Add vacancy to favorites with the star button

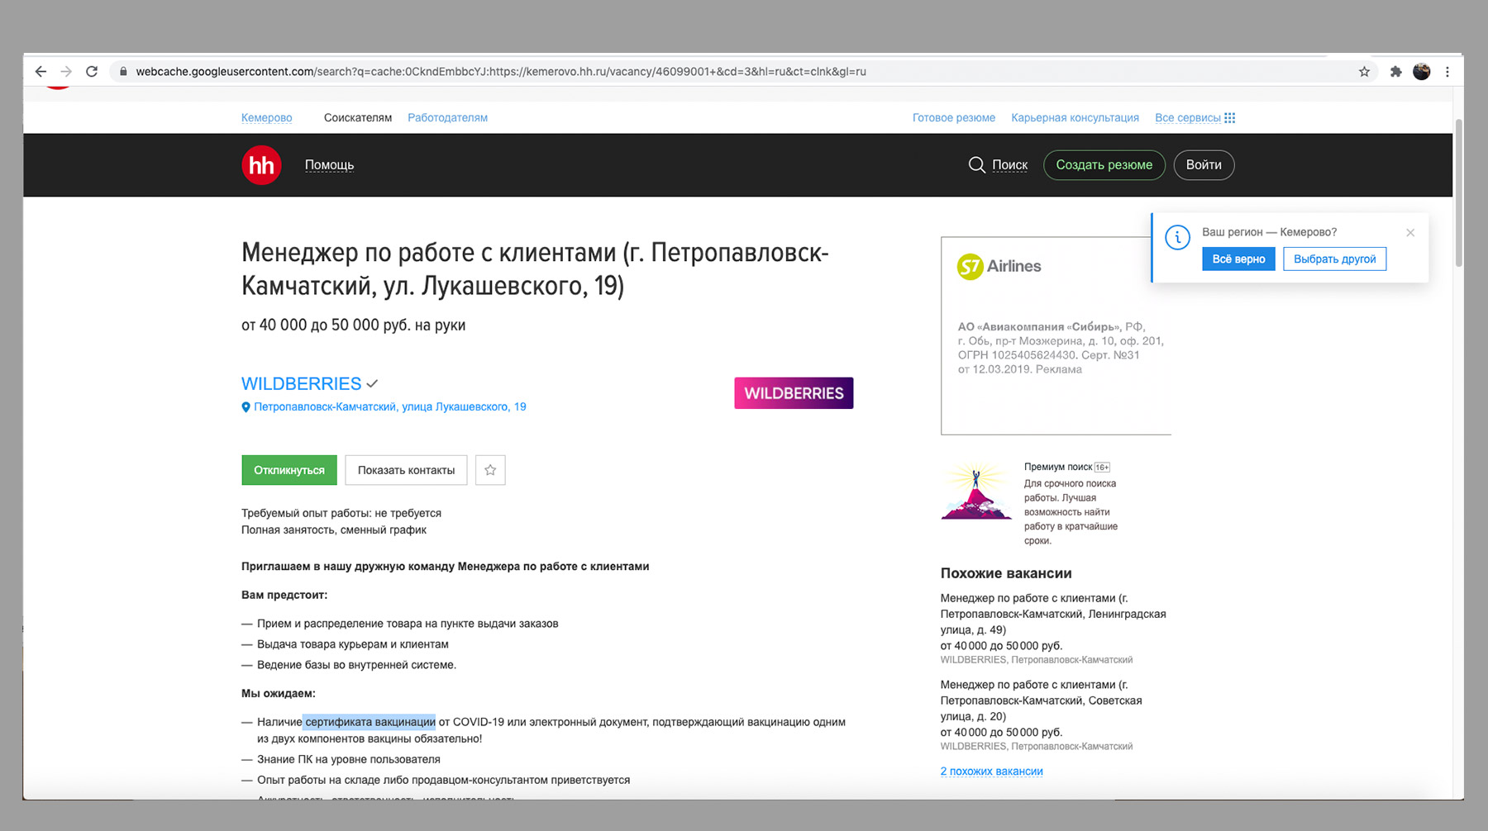(x=490, y=470)
